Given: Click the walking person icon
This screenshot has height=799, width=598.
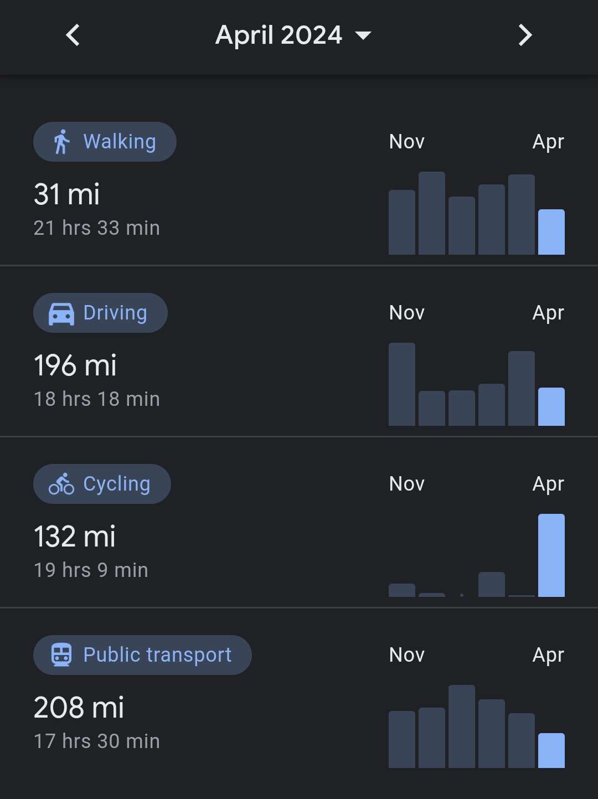Looking at the screenshot, I should click(61, 142).
